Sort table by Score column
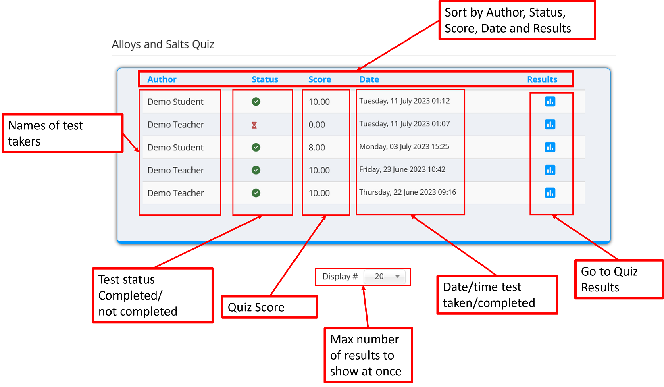Screen dimensions: 664x387 pyautogui.click(x=319, y=79)
